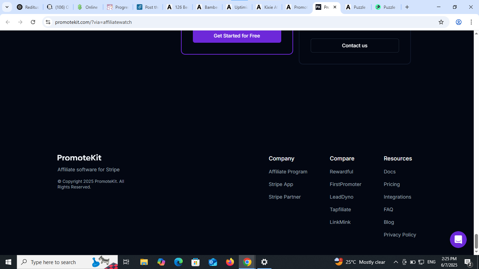Click the Contact us button

pyautogui.click(x=355, y=46)
